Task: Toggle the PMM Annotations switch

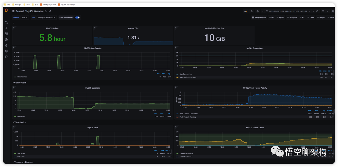Action: pyautogui.click(x=77, y=17)
